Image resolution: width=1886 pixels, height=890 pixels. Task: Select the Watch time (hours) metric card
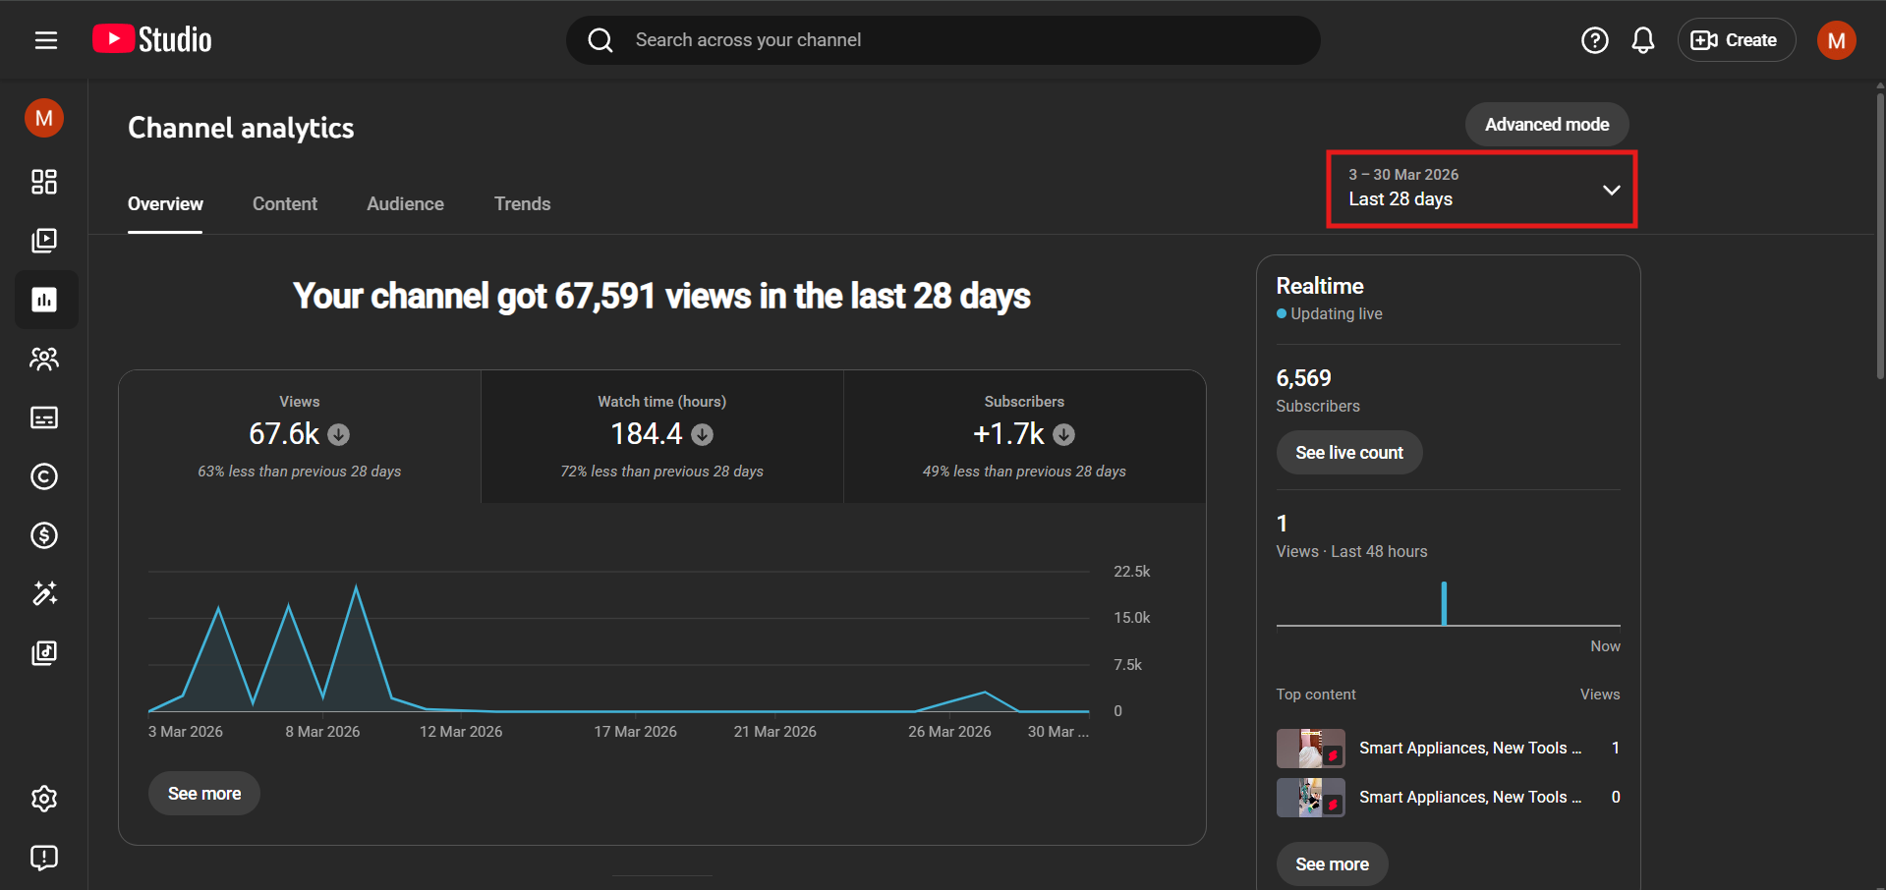tap(661, 436)
